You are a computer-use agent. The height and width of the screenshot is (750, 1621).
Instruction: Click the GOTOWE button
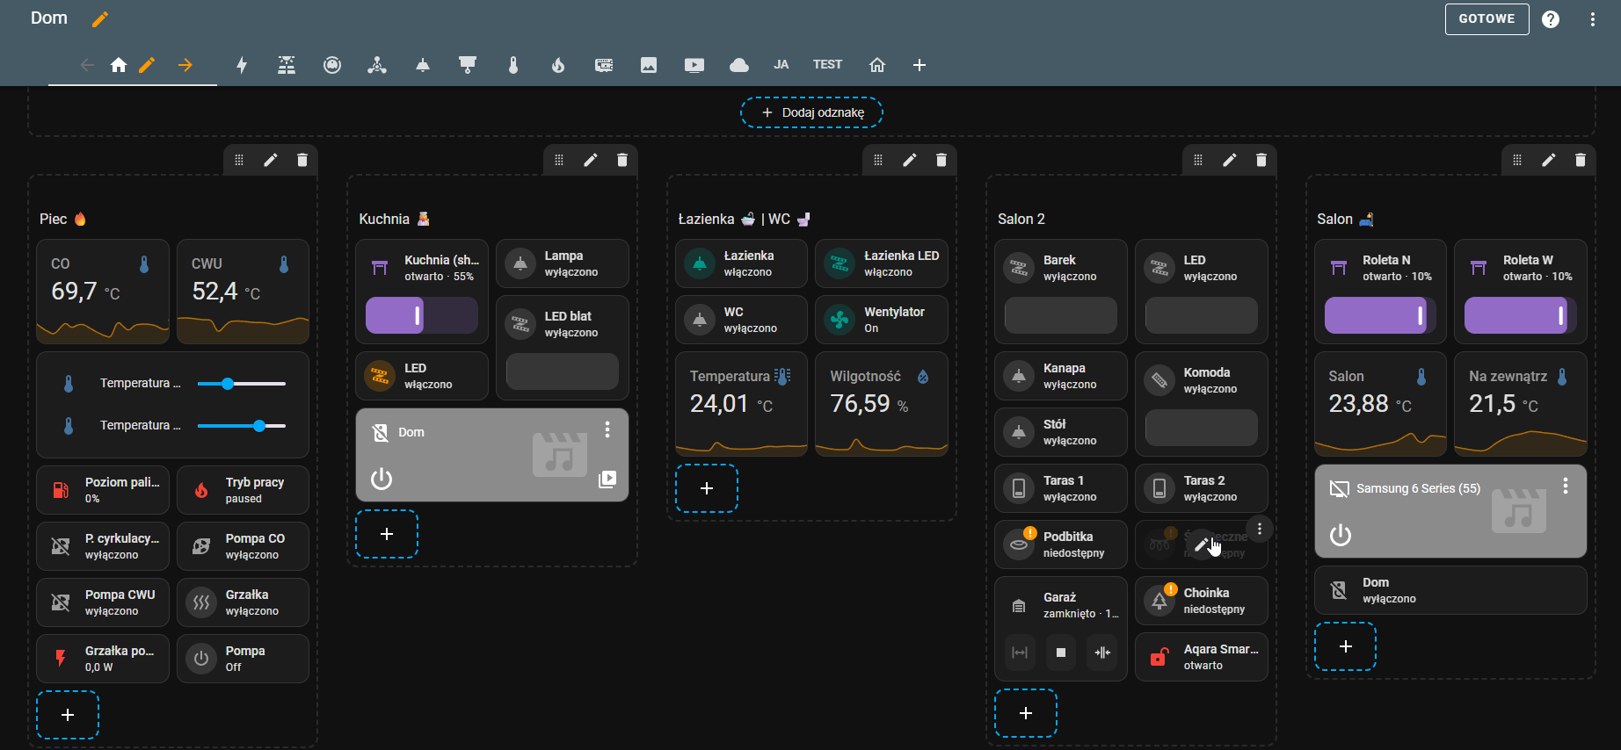pyautogui.click(x=1487, y=18)
